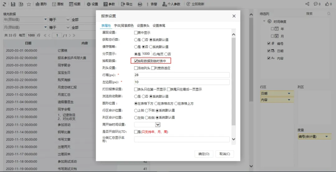This screenshot has width=336, height=172.
Task: Open 个人参数 personal parameters
Action: tap(171, 4)
